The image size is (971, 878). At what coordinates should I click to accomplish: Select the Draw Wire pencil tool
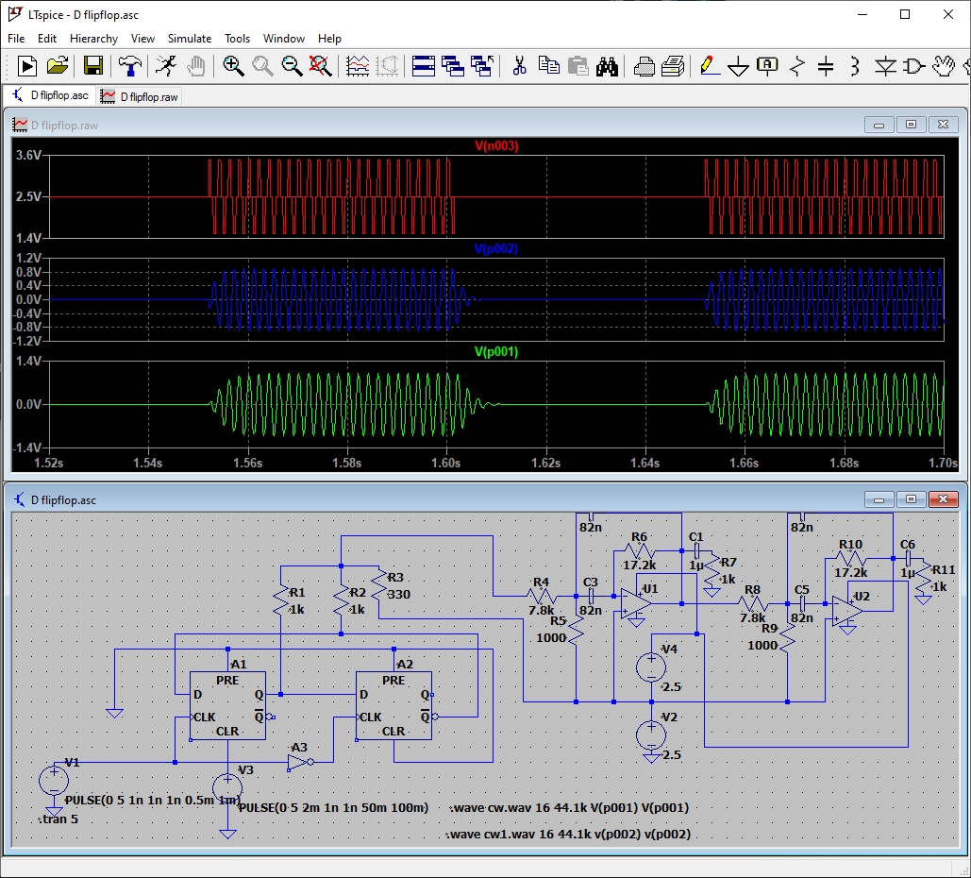[x=709, y=65]
